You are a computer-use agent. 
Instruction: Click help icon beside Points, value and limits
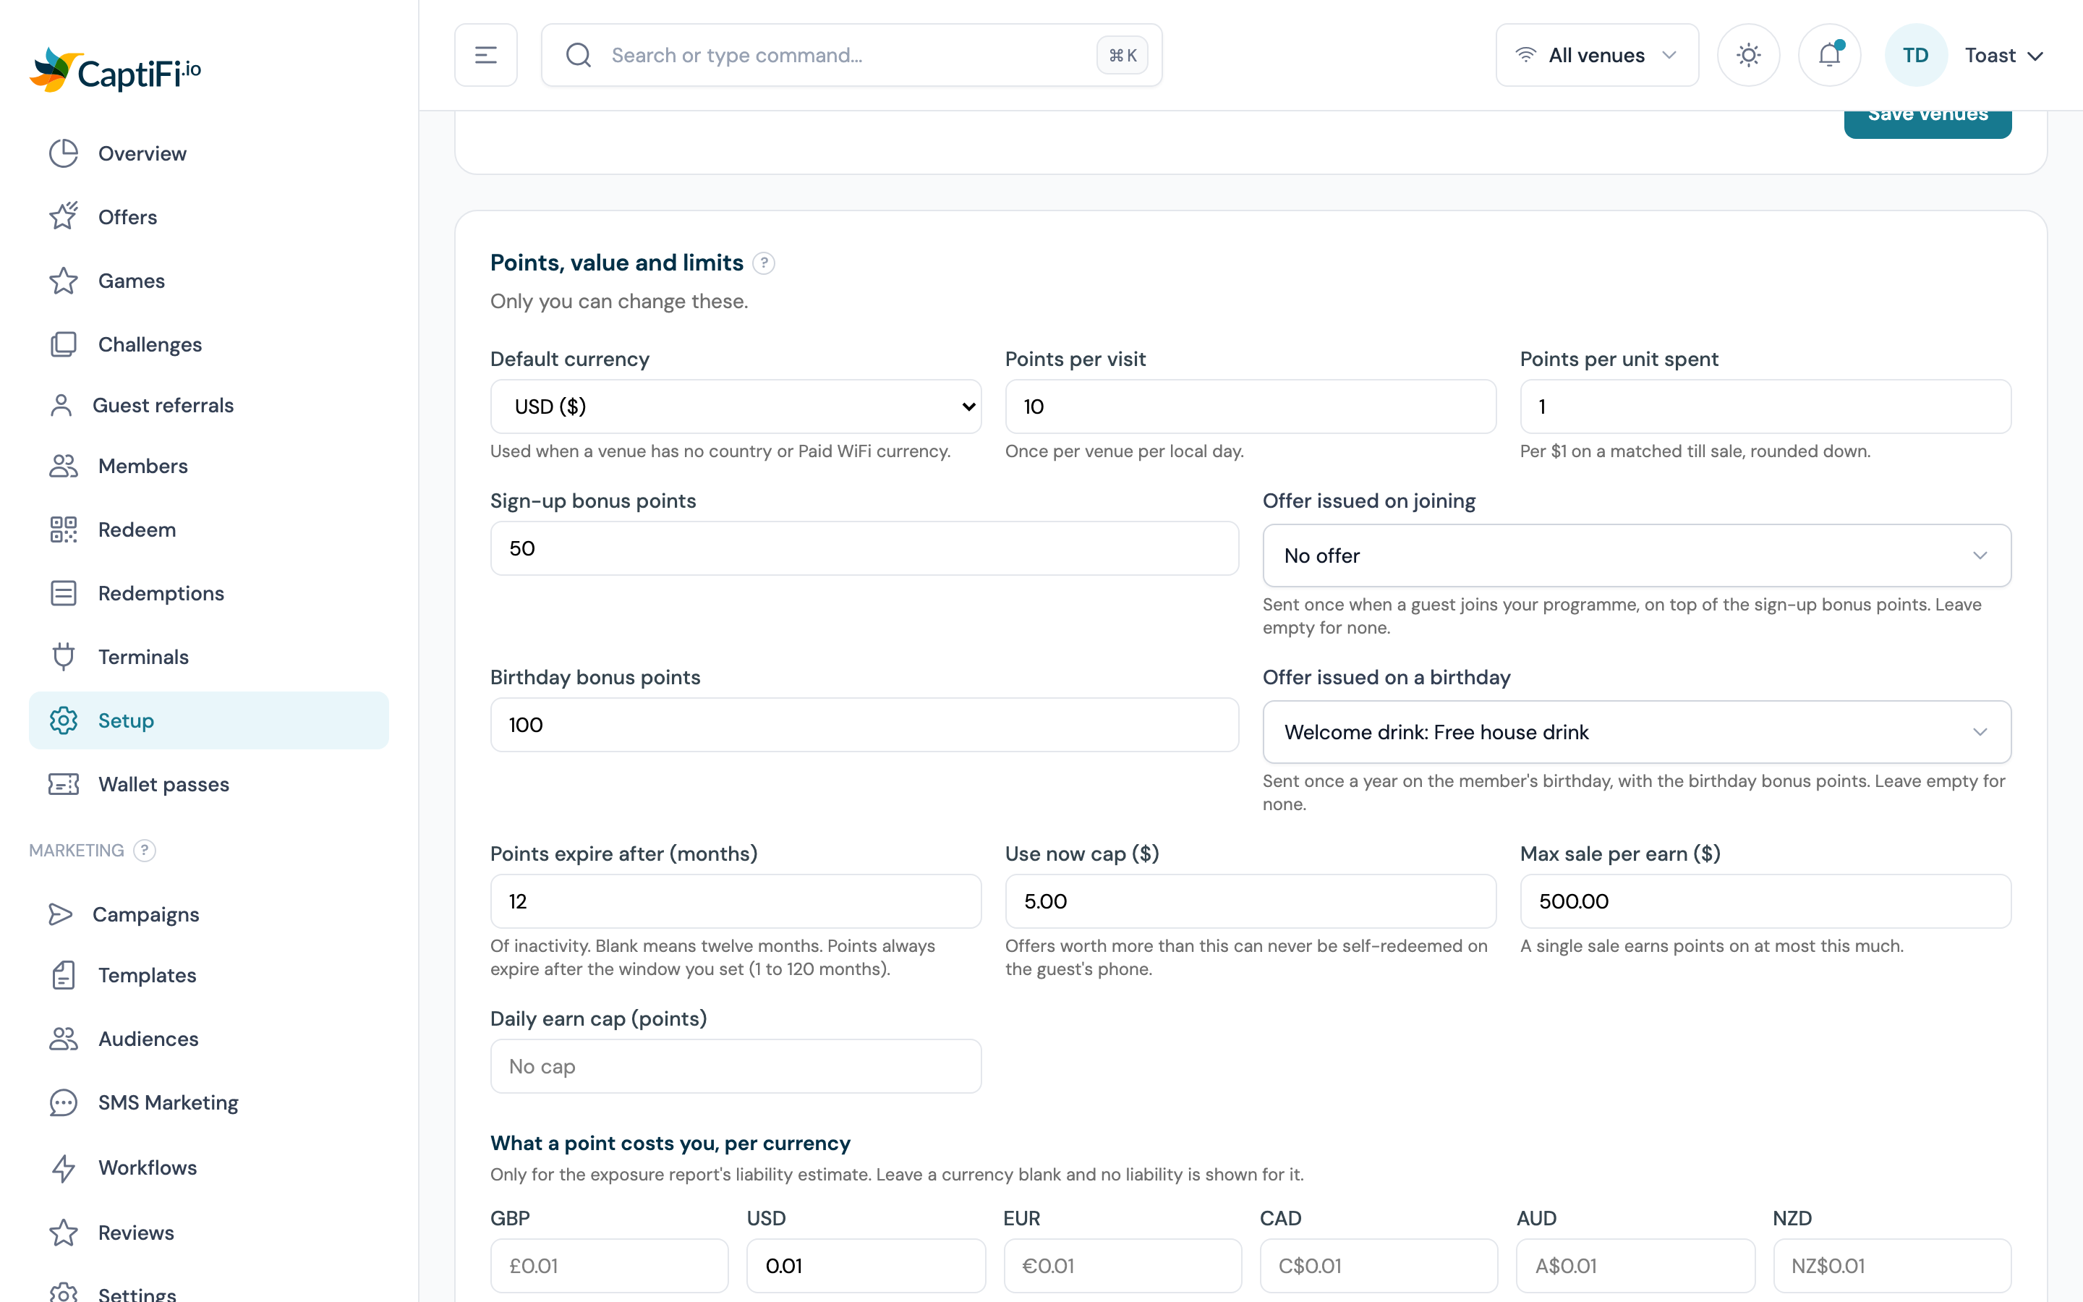coord(764,263)
